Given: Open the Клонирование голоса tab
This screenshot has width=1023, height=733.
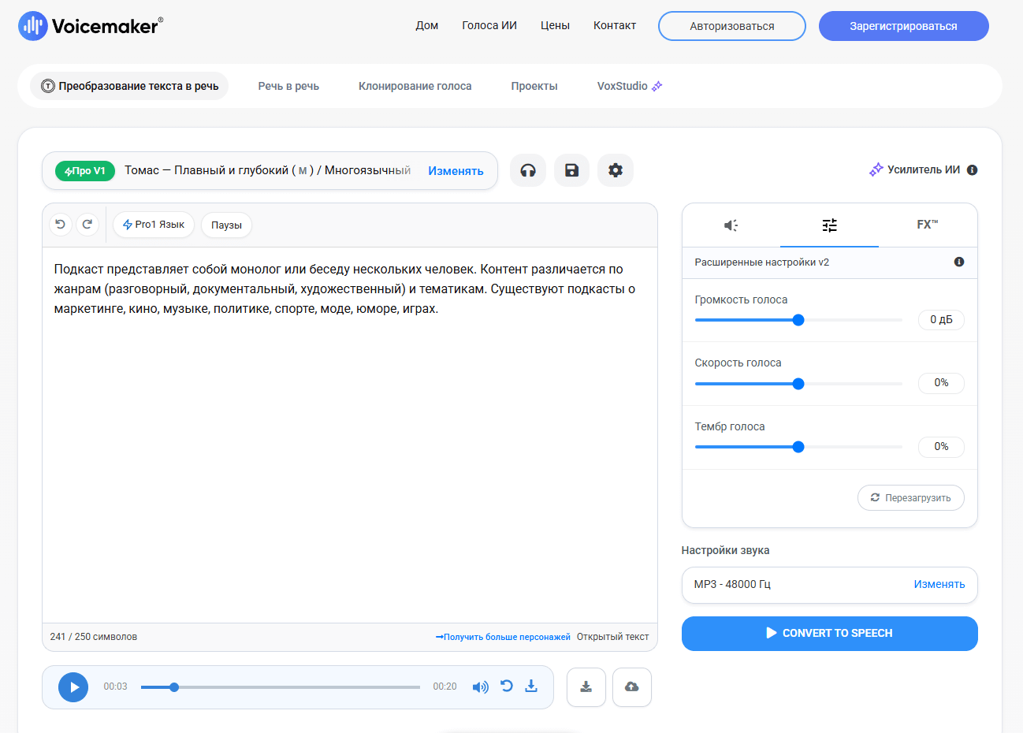Looking at the screenshot, I should tap(415, 86).
